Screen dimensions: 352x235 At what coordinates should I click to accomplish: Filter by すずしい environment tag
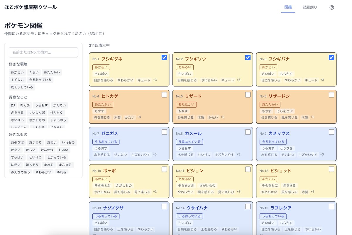17,80
